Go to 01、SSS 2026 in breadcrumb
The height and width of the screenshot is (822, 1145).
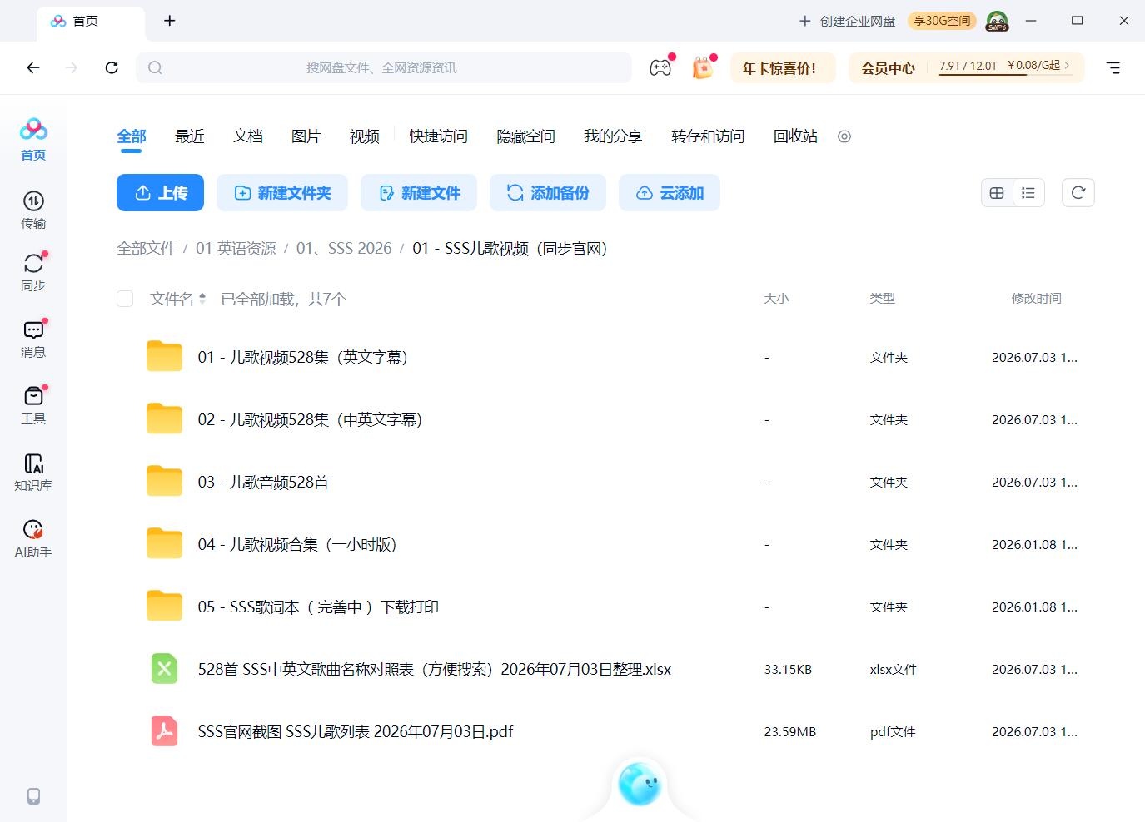(344, 249)
